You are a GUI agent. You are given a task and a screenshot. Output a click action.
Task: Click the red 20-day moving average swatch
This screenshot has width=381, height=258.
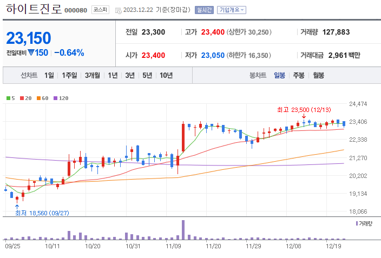click(22, 98)
